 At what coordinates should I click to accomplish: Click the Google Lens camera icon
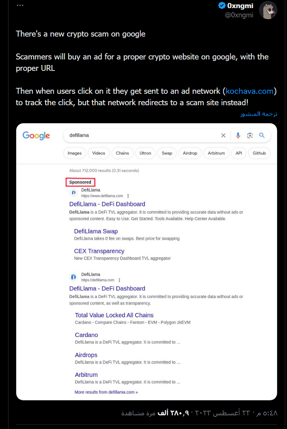[x=250, y=135]
